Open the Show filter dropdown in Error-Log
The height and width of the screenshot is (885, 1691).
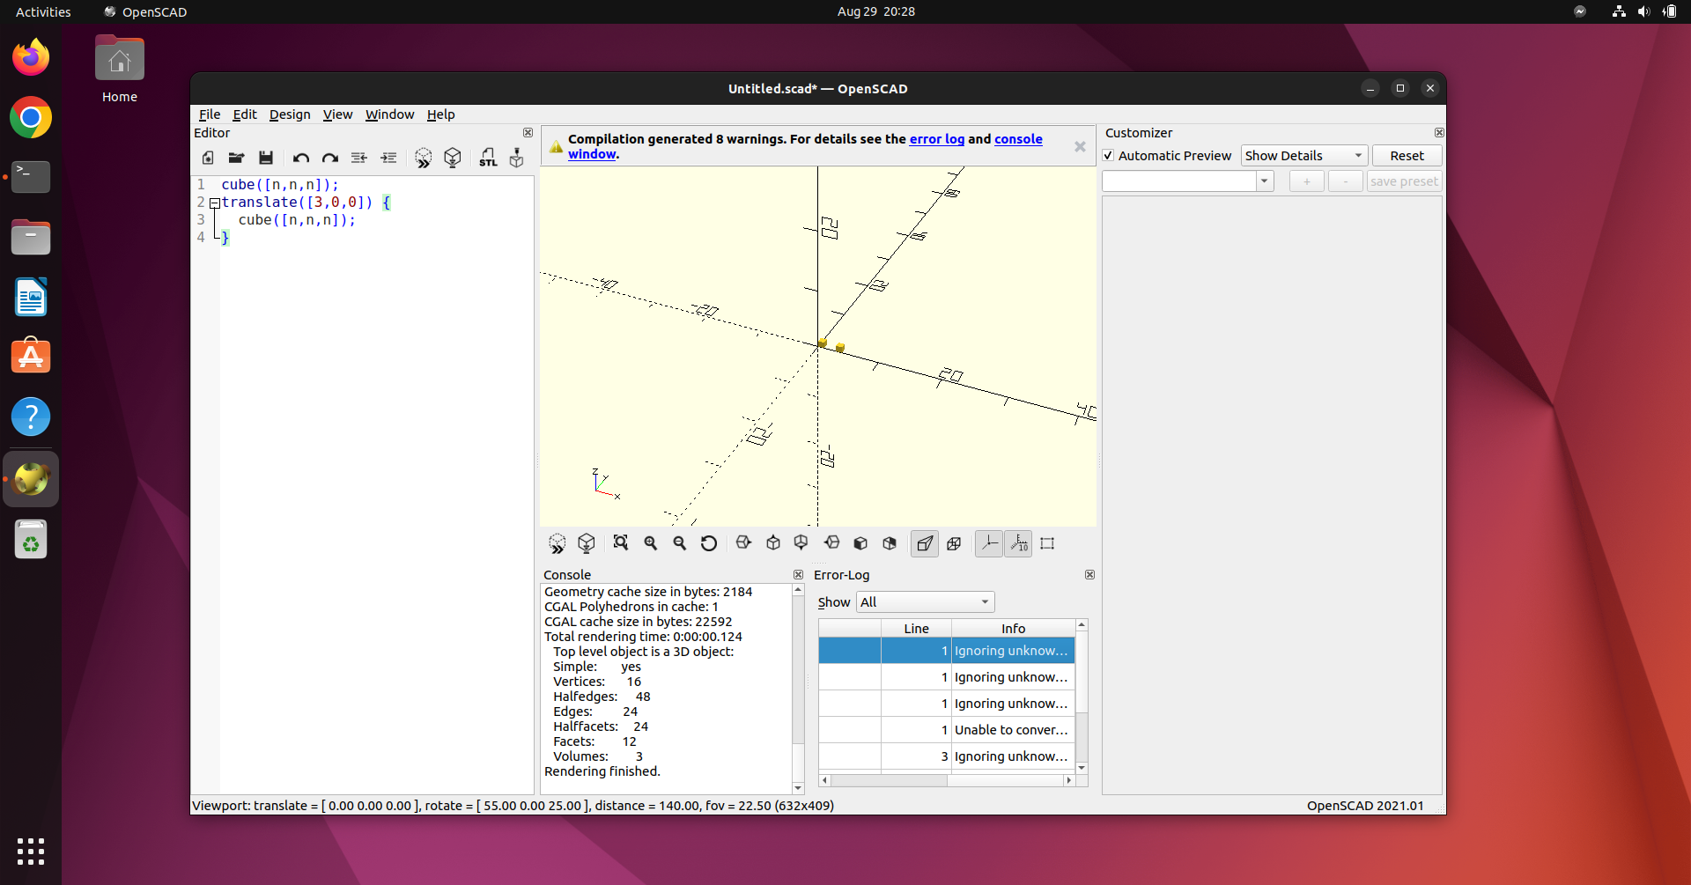pos(925,601)
